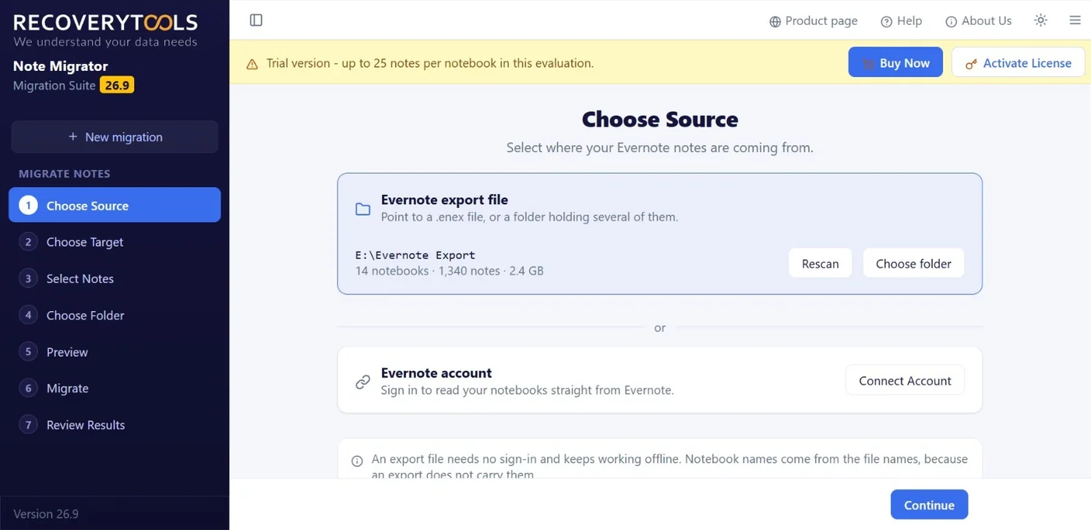Click the cart icon in Buy Now

pos(868,64)
